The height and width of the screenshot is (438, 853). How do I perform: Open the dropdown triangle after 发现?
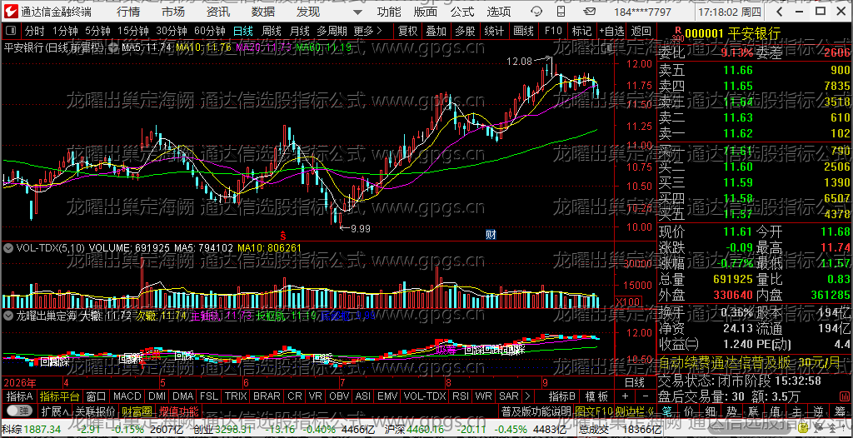(357, 12)
